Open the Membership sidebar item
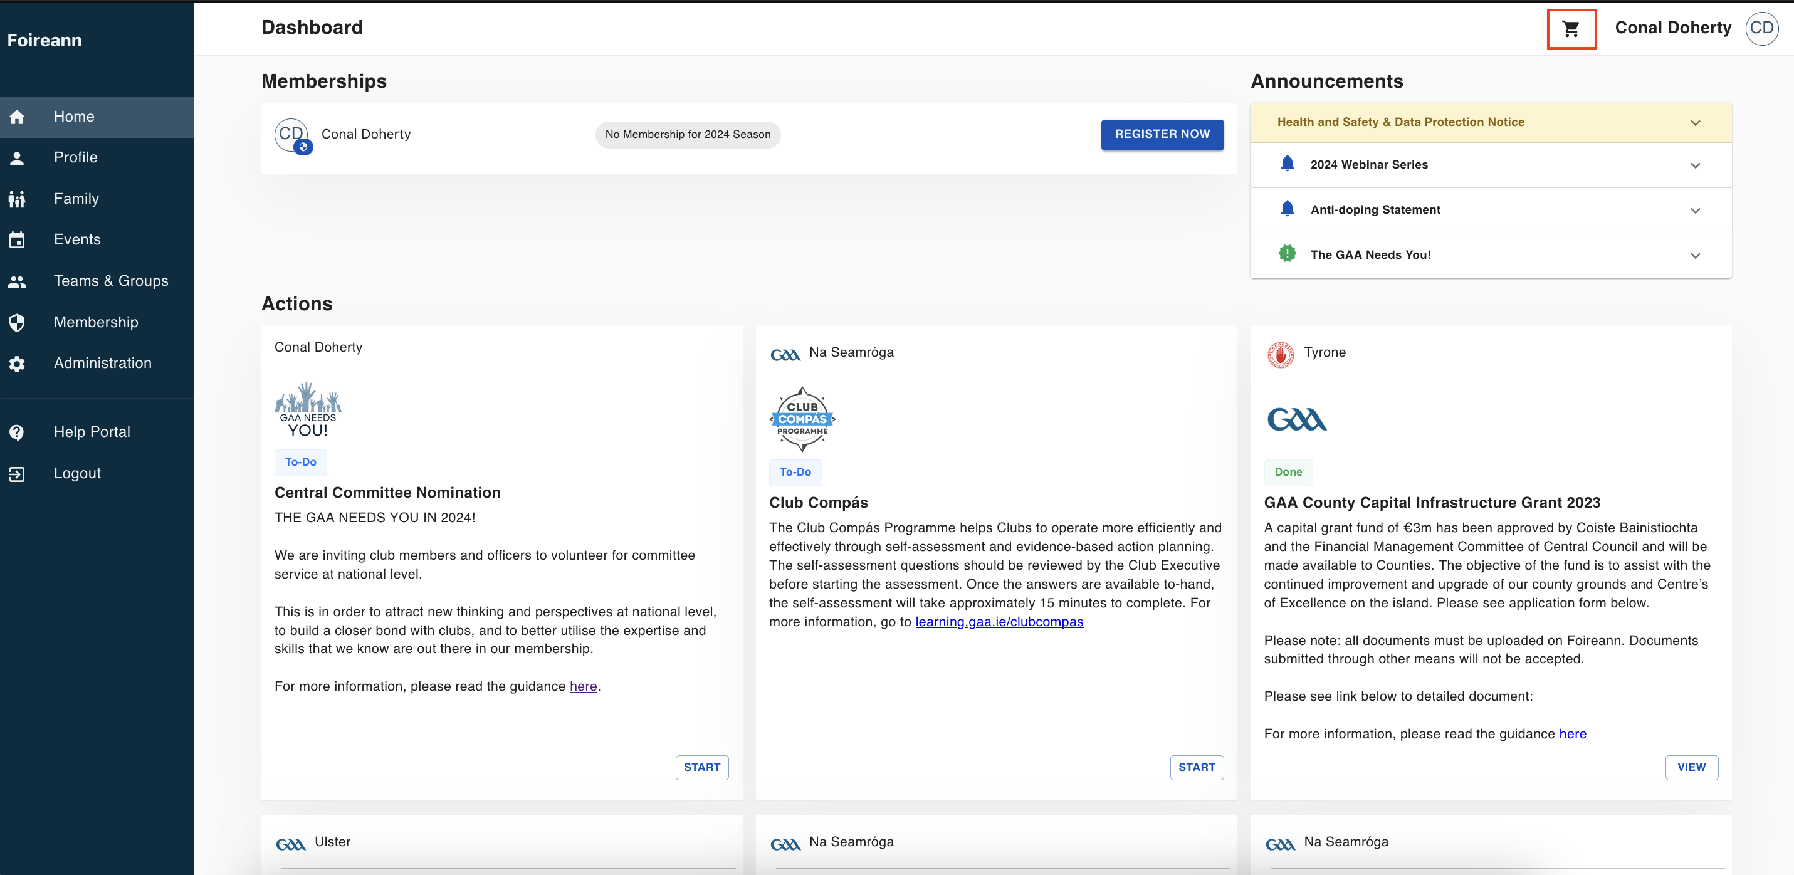 coord(97,322)
